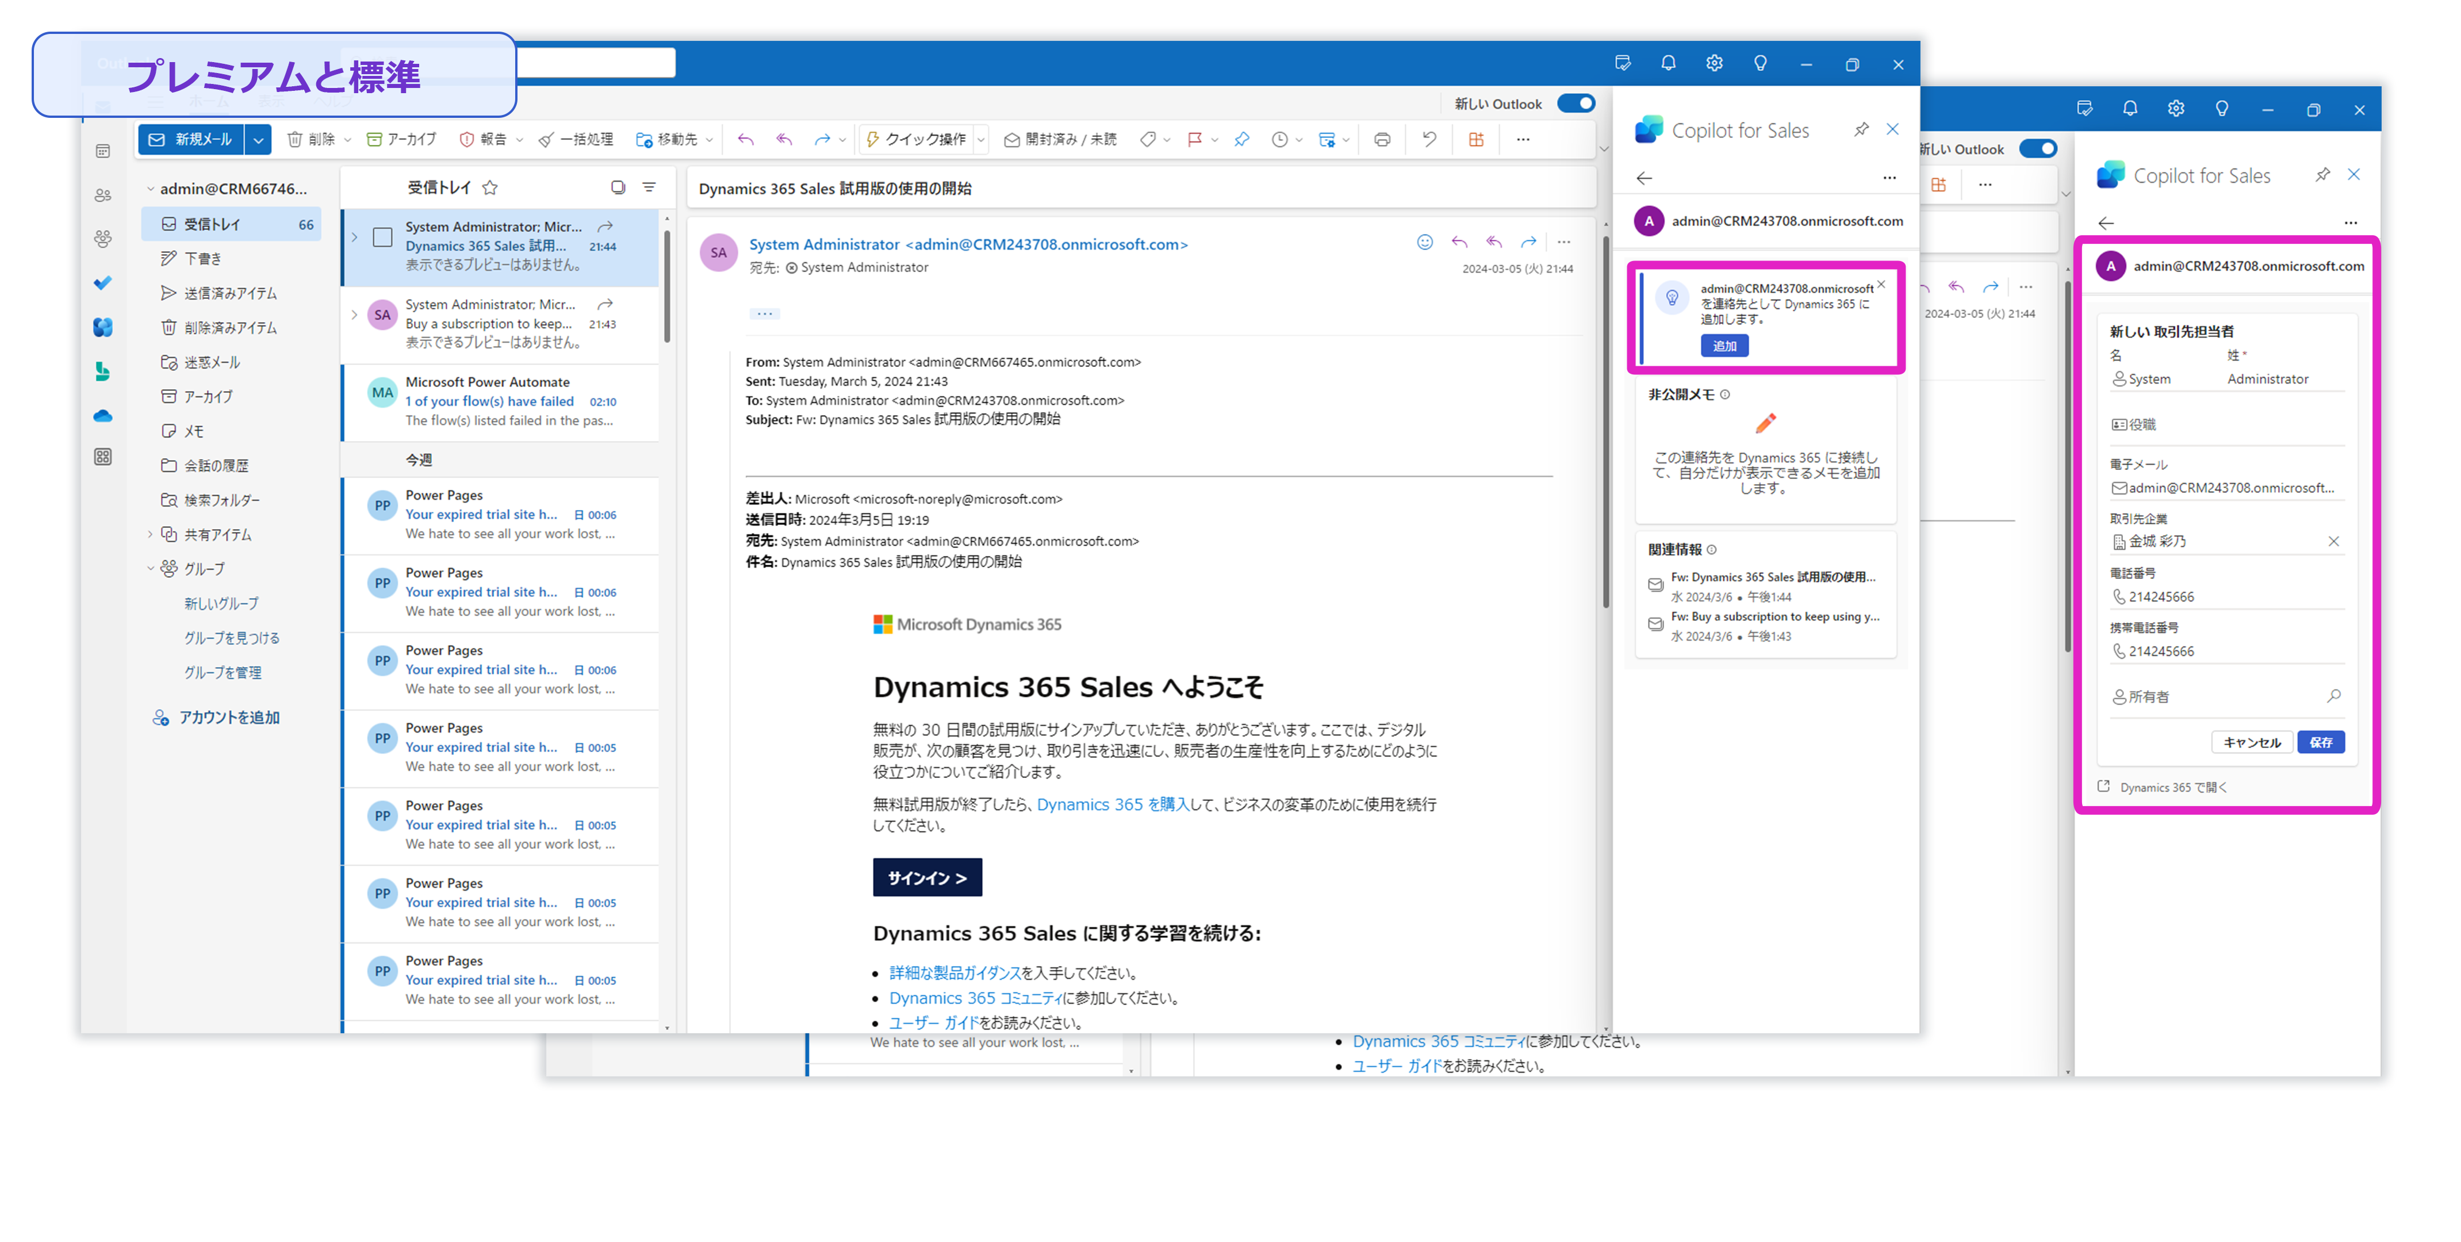Expand the 共有アイテム folder
Viewport: 2461px width, 1242px height.
tap(150, 534)
